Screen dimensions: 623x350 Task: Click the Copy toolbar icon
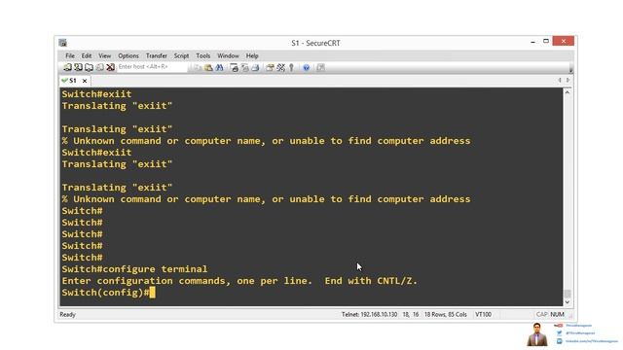tap(198, 68)
